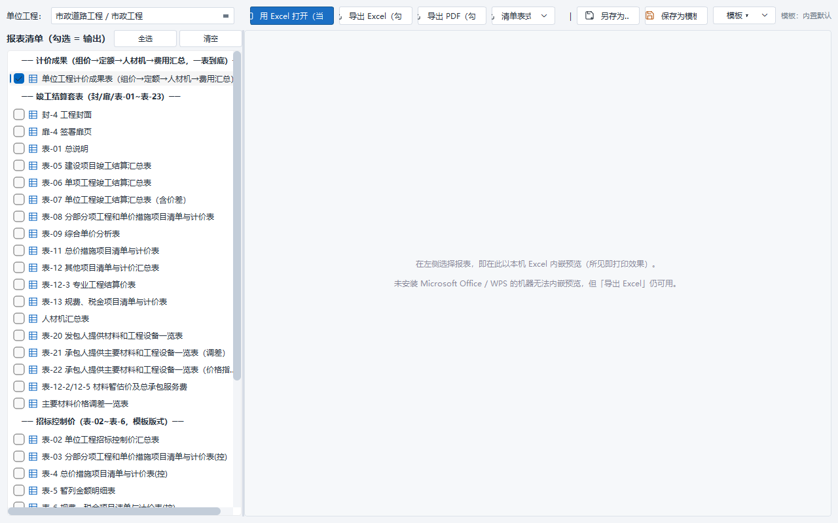This screenshot has height=523, width=838.
Task: Click the table icon next to 人材机汇总表
Action: point(33,318)
